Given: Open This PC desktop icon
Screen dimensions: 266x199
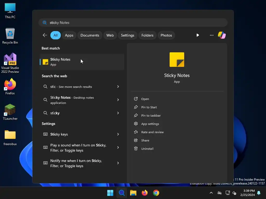Looking at the screenshot, I should 10,11.
